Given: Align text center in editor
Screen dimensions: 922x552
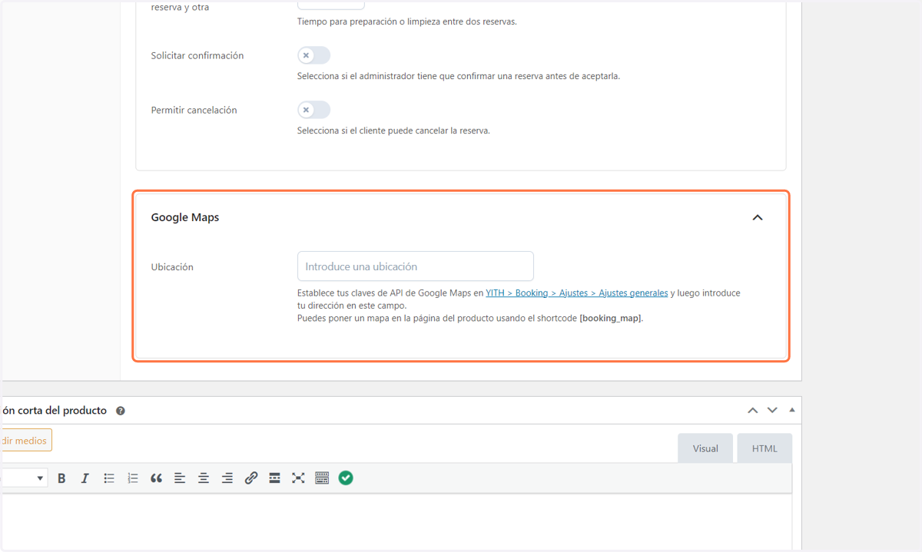Looking at the screenshot, I should [204, 478].
